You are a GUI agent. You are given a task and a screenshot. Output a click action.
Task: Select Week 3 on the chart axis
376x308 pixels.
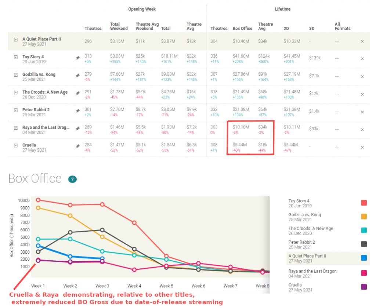pyautogui.click(x=102, y=286)
